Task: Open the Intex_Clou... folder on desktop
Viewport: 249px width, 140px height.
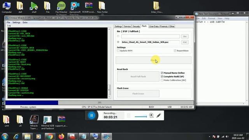Action: (x=157, y=7)
